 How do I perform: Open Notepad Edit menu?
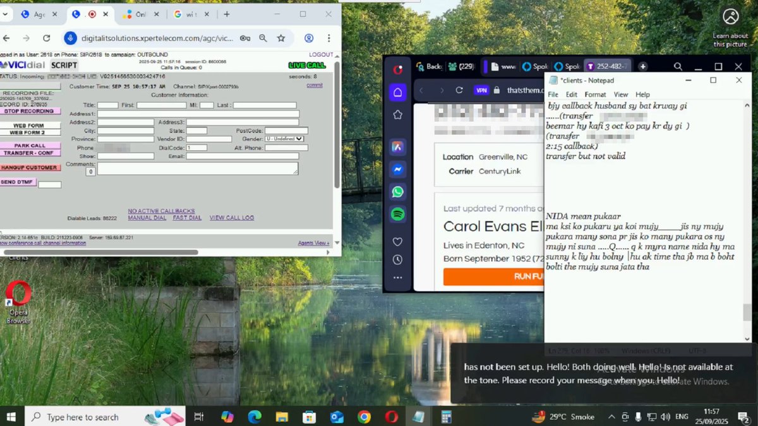pyautogui.click(x=572, y=95)
